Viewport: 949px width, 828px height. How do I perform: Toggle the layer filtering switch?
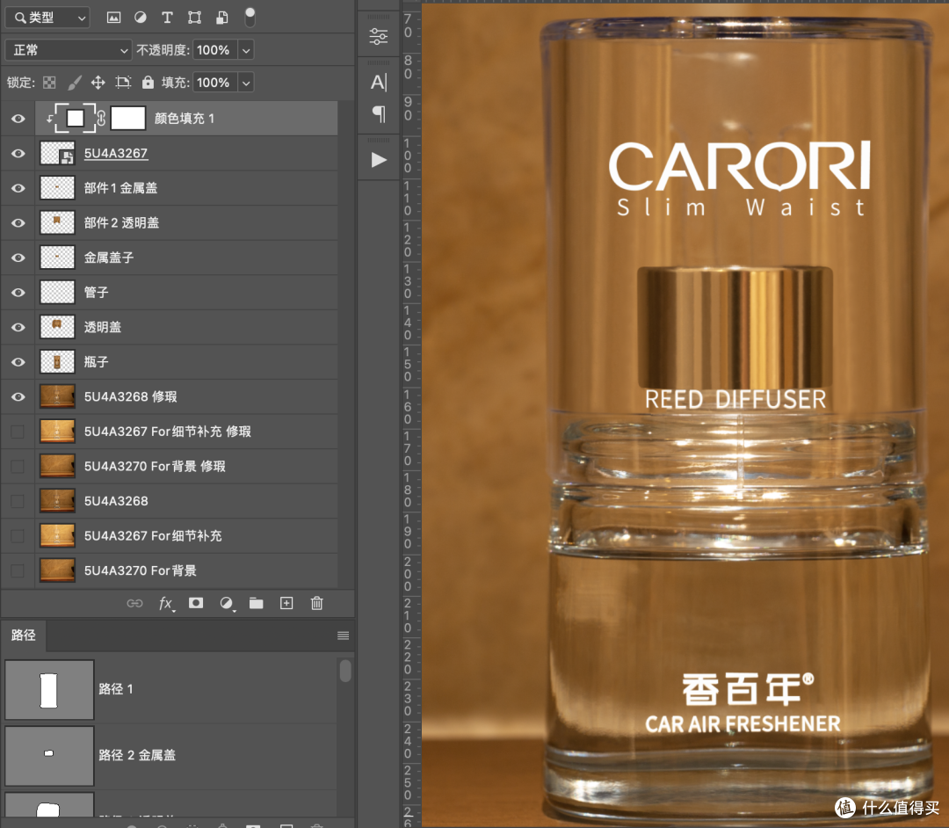point(250,18)
